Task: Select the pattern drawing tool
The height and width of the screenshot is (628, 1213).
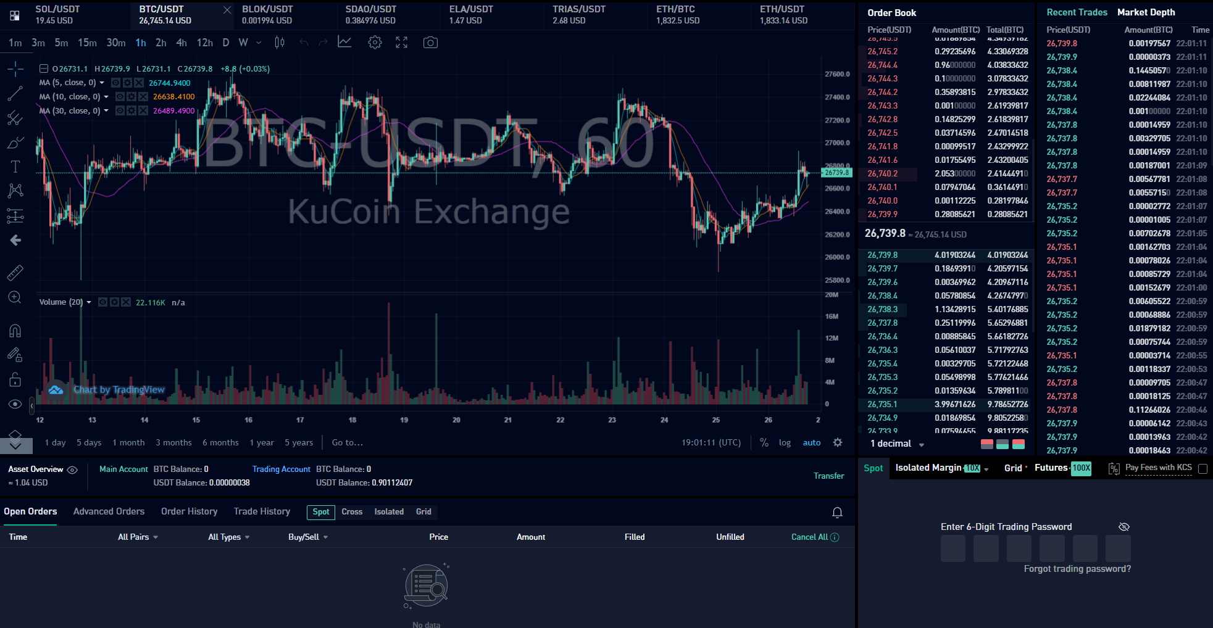Action: point(15,191)
